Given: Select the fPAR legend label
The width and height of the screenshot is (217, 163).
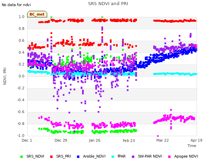Looking at the screenshot, I should coord(122,156).
